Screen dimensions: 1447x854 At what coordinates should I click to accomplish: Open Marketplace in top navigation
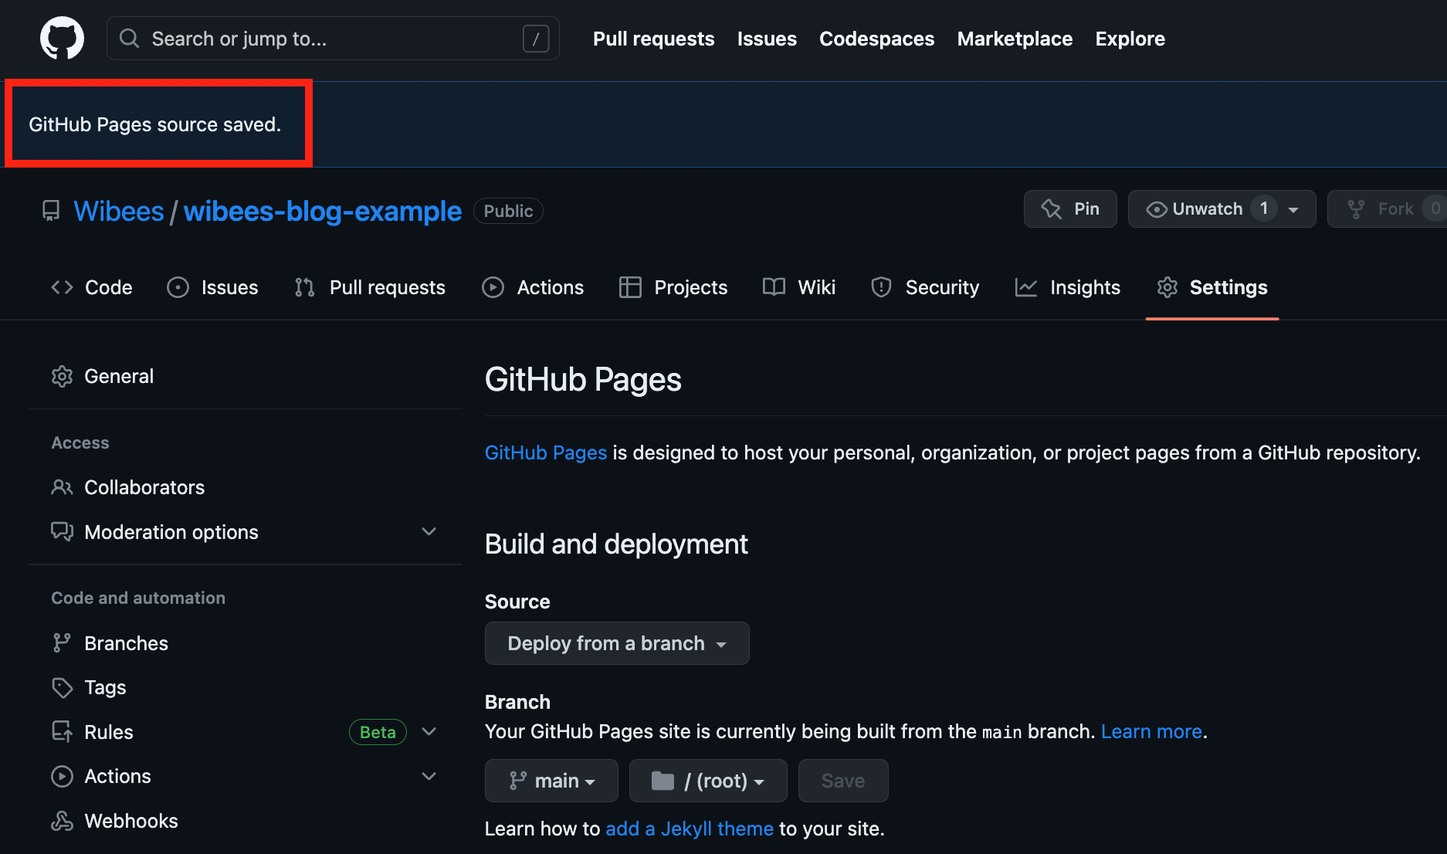1015,39
